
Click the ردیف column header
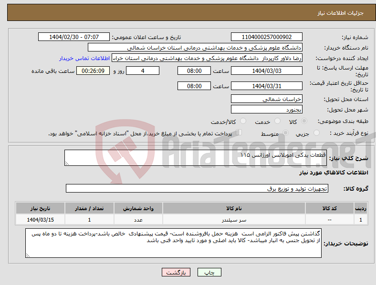[x=361, y=208]
